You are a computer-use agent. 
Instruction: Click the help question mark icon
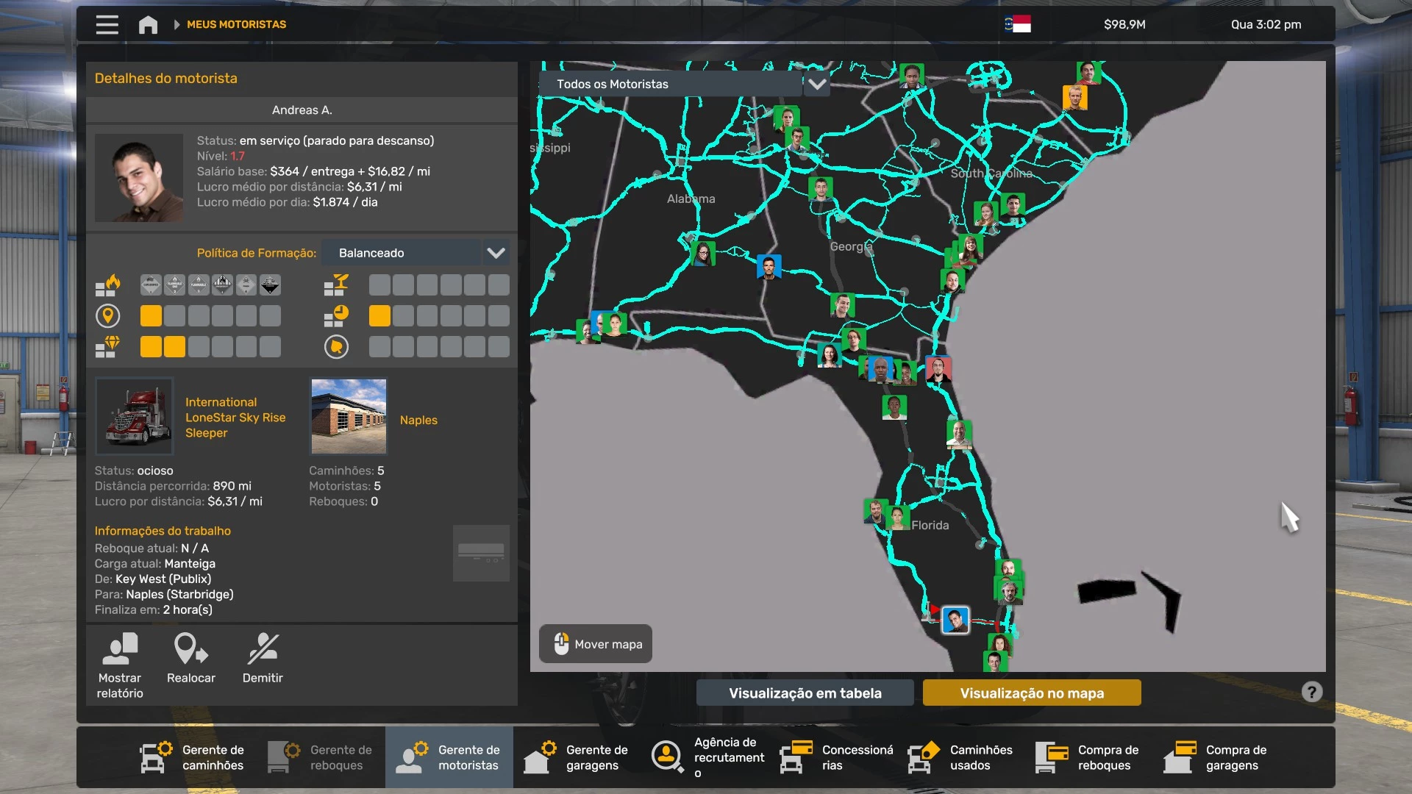(1311, 692)
